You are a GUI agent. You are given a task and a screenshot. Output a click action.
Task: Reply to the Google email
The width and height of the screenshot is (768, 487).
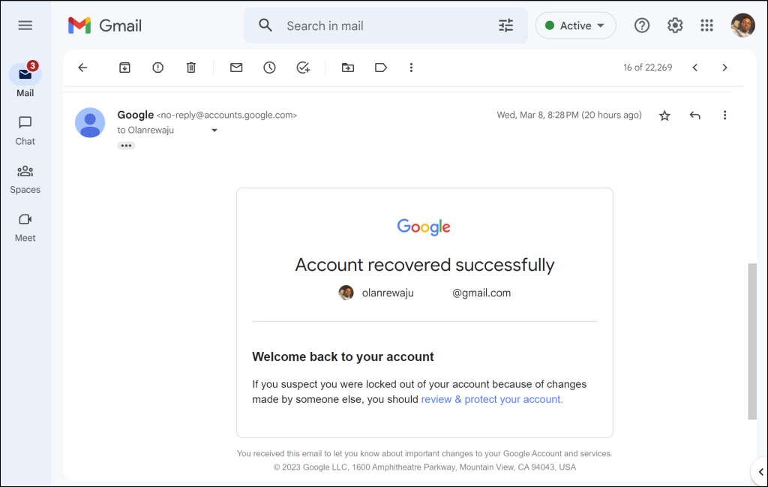pos(695,116)
